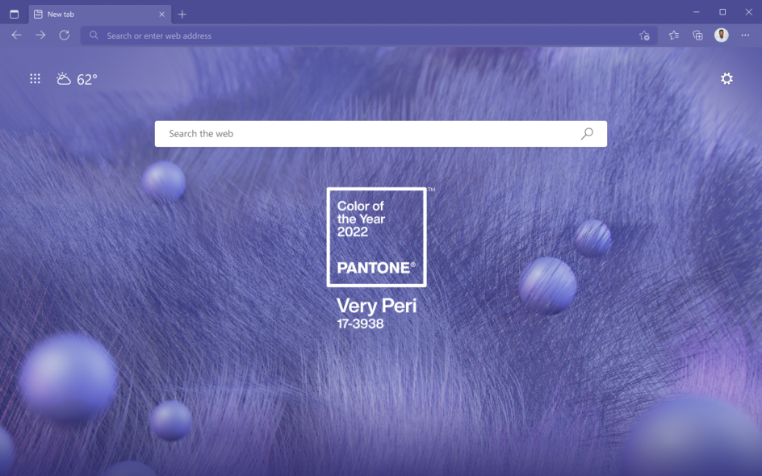This screenshot has height=476, width=762.
Task: Add this page to favorites
Action: pos(644,35)
